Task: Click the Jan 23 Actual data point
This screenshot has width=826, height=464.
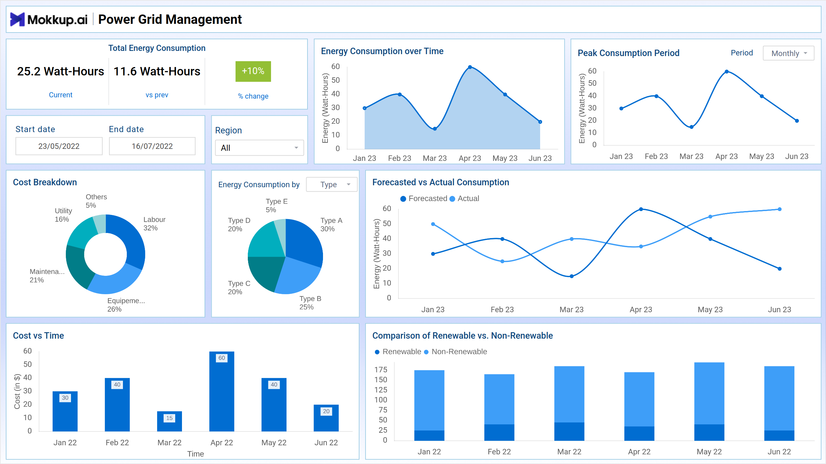Action: click(x=433, y=224)
